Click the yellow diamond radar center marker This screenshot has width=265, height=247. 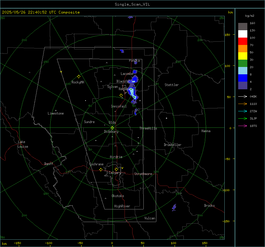[x=112, y=128]
